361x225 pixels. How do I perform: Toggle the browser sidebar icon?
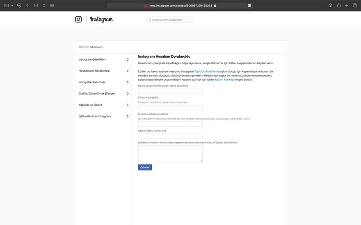pos(7,5)
